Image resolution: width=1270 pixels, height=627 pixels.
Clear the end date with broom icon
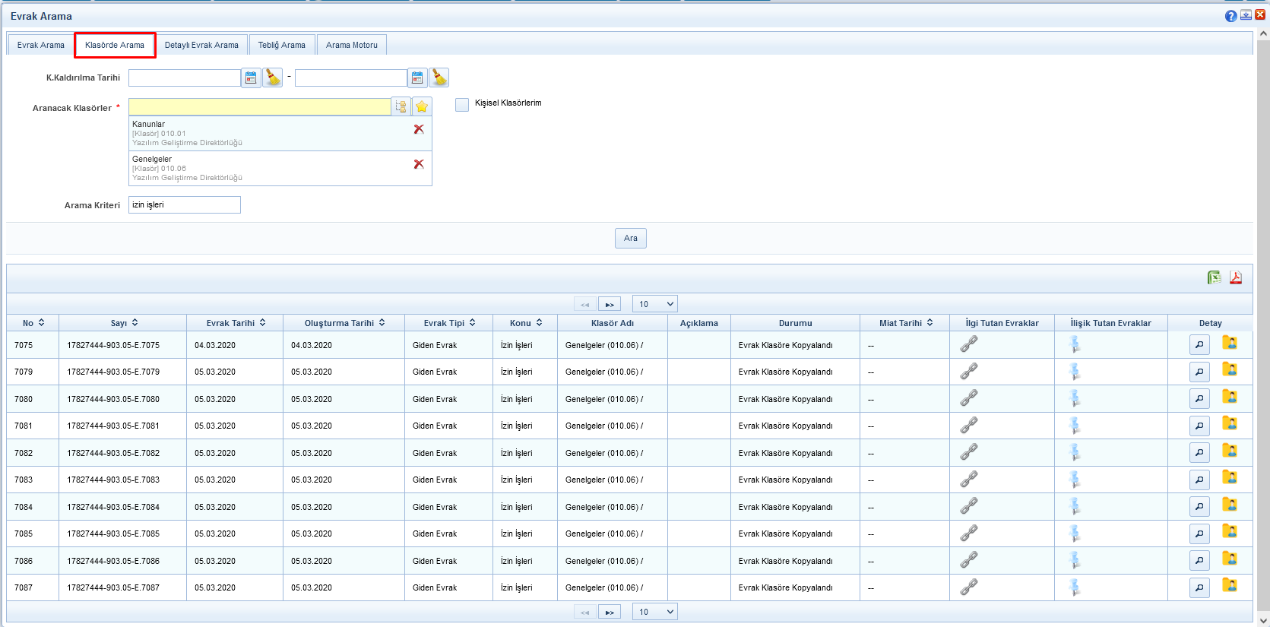pyautogui.click(x=439, y=78)
